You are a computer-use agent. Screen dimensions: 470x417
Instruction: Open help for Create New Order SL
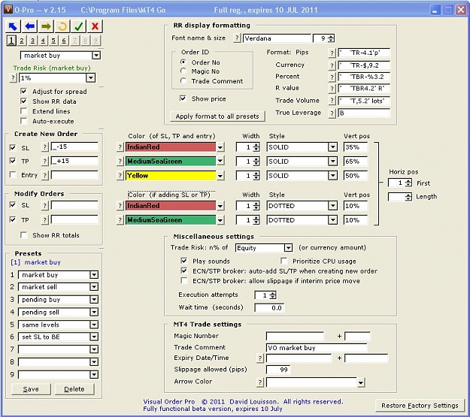point(44,147)
